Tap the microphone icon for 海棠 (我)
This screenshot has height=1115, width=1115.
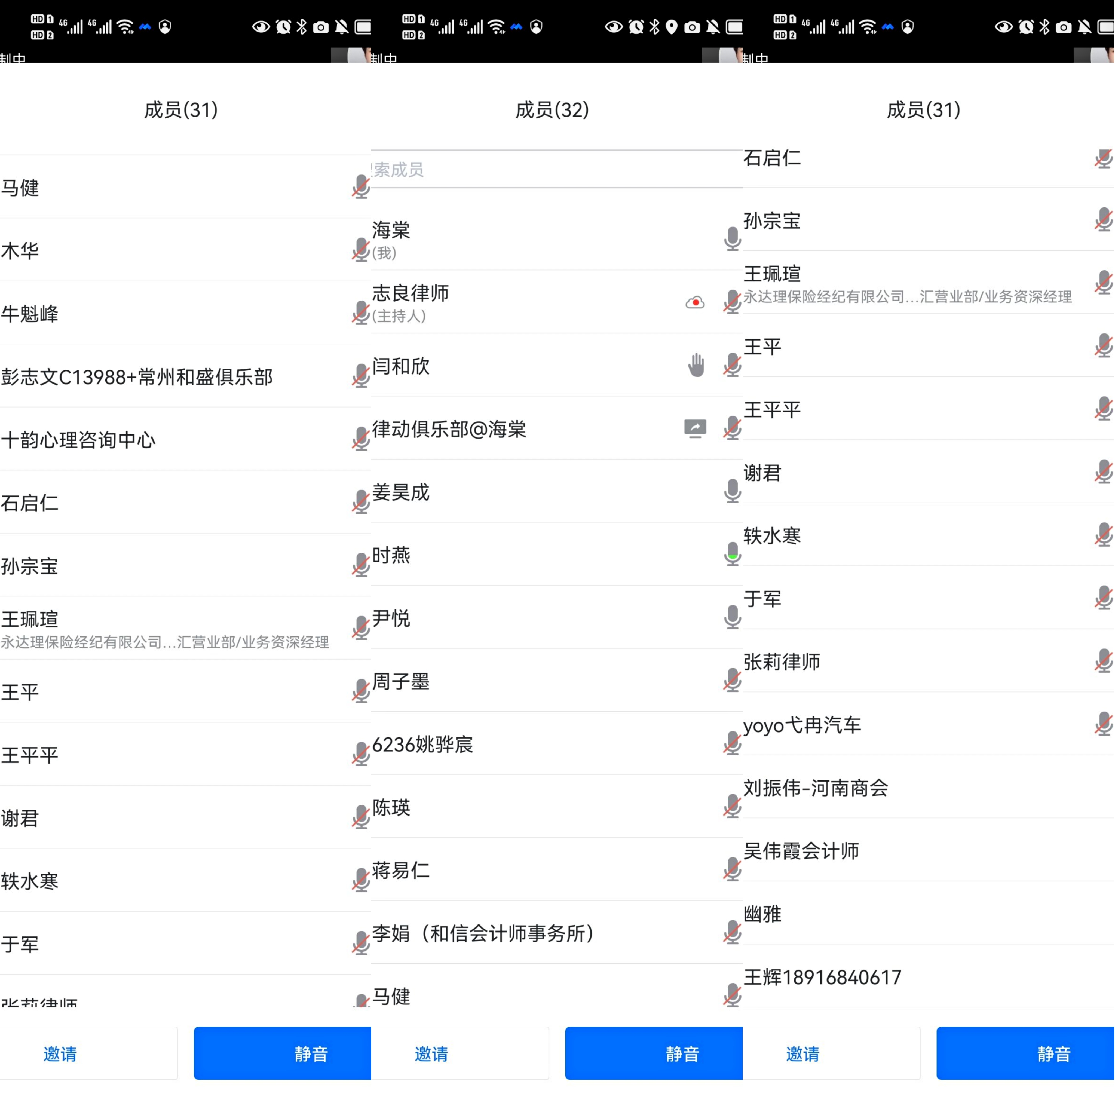pyautogui.click(x=732, y=239)
